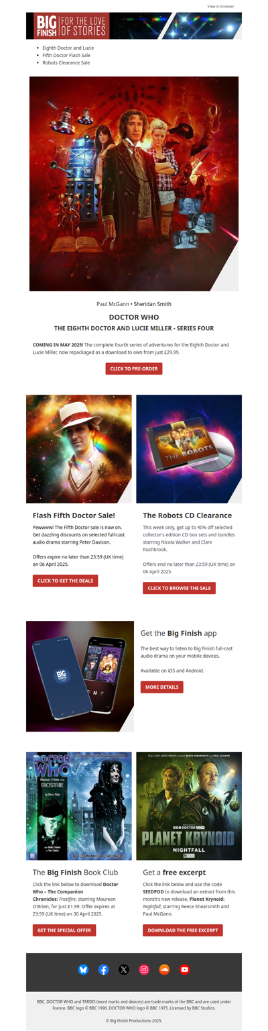This screenshot has height=1031, width=268.
Task: Click Get the Special Offer button
Action: click(x=64, y=930)
